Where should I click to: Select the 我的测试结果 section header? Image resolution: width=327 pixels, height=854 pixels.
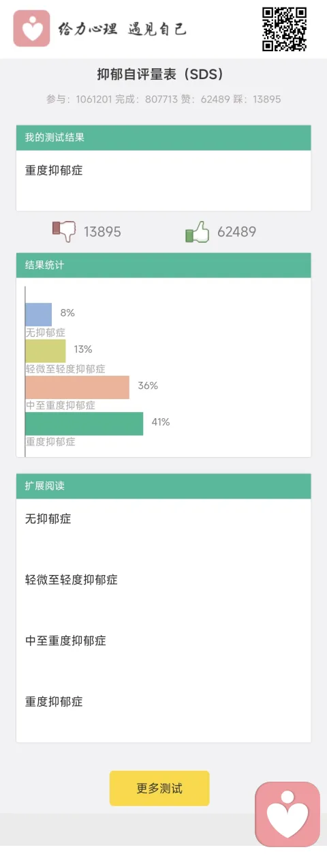pos(163,138)
